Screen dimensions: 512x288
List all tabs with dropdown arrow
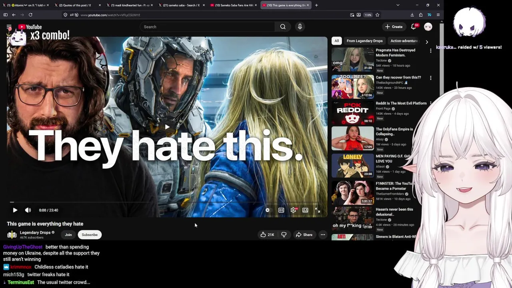(x=398, y=5)
